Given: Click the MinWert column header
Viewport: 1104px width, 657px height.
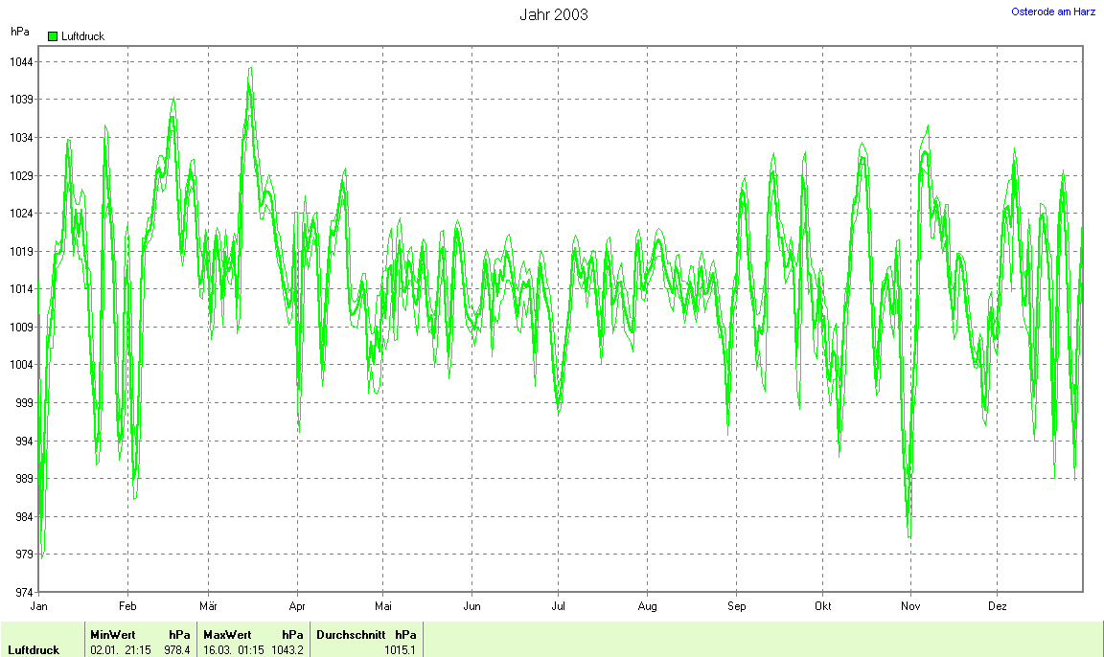Looking at the screenshot, I should tap(112, 634).
